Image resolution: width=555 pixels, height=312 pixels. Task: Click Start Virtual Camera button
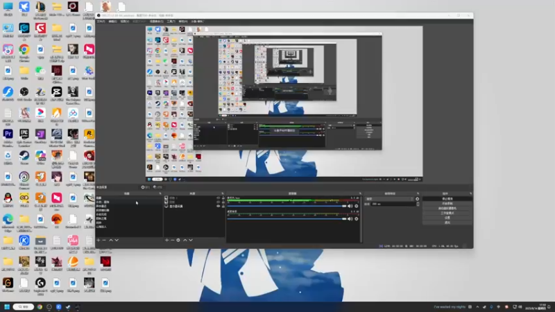[x=447, y=209]
